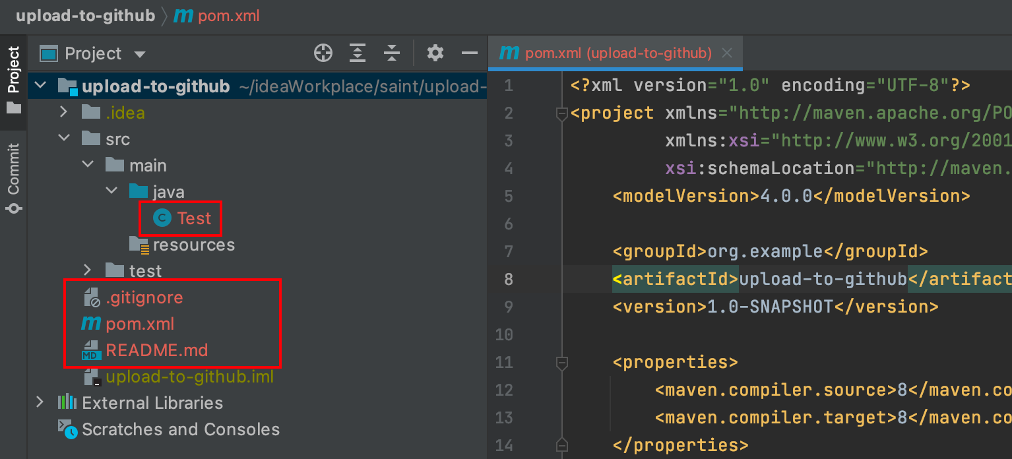
Task: Hide the Project tool window with minus icon
Action: pyautogui.click(x=470, y=53)
